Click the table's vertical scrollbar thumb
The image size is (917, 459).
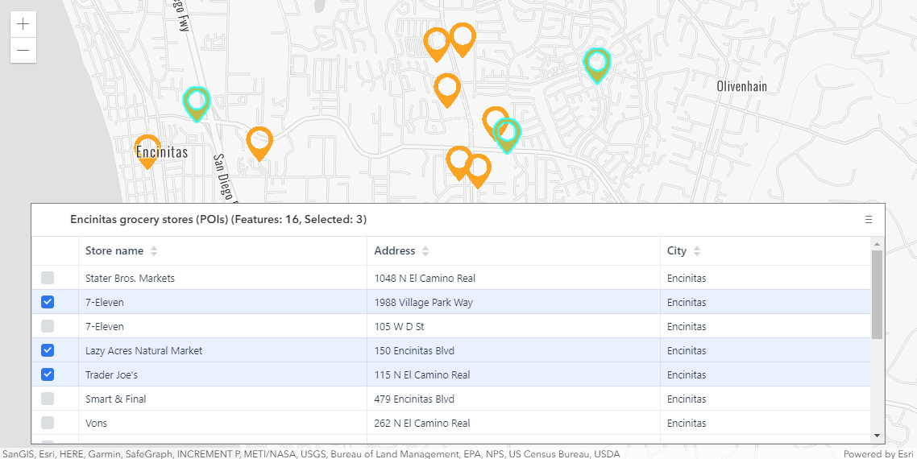point(877,294)
